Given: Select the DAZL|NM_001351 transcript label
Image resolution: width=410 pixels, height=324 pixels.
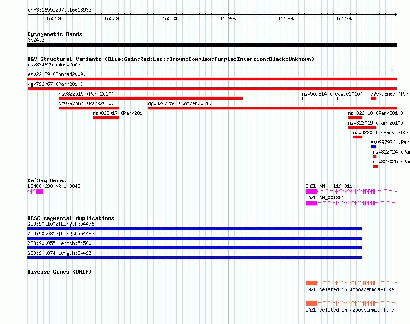Looking at the screenshot, I should pos(325,198).
